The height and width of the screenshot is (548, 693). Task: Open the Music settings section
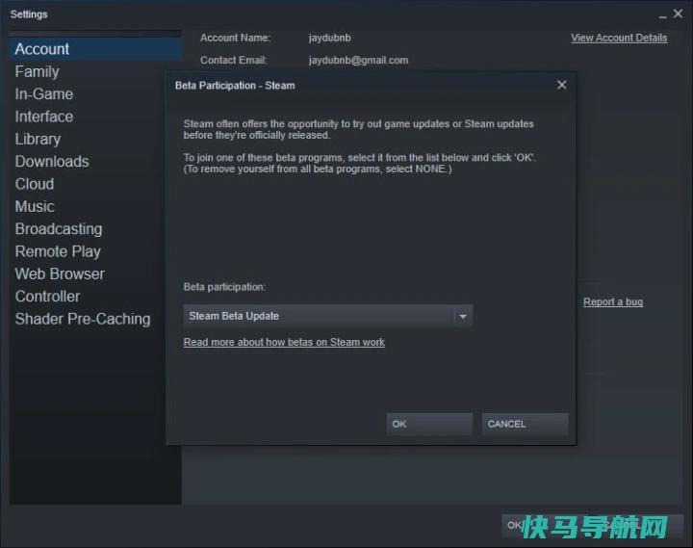click(35, 206)
